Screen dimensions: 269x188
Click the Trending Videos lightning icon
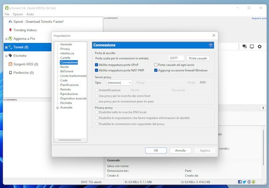click(11, 30)
